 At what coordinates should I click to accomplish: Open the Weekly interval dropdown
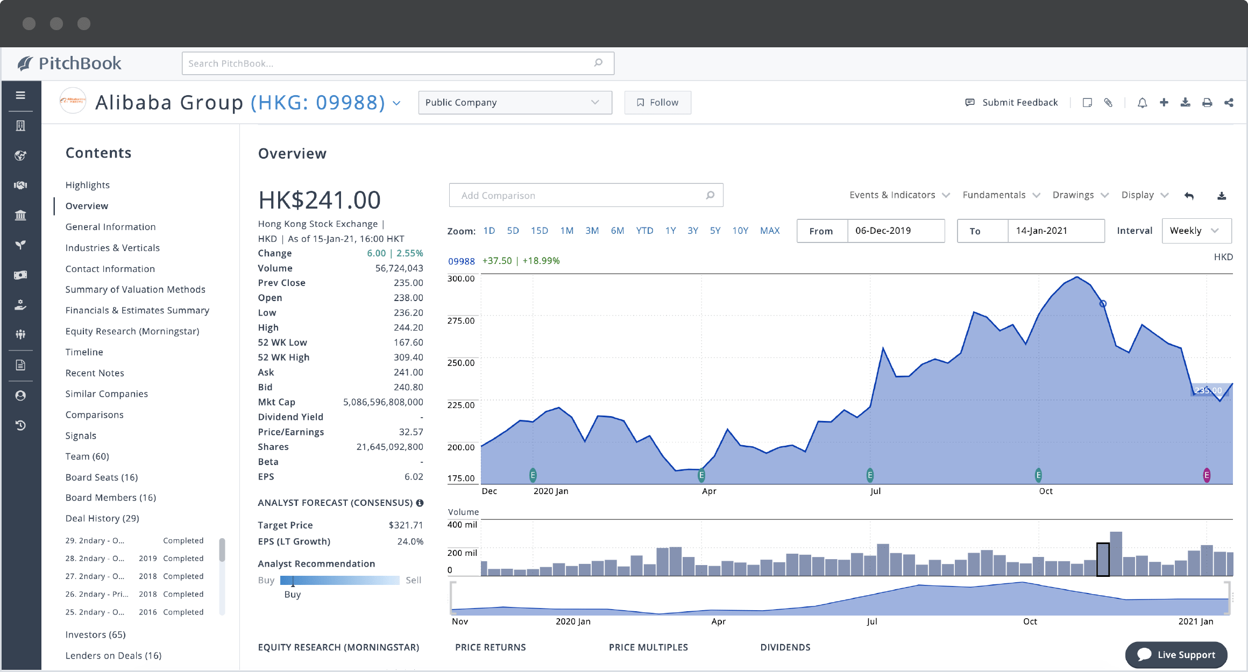click(x=1196, y=230)
